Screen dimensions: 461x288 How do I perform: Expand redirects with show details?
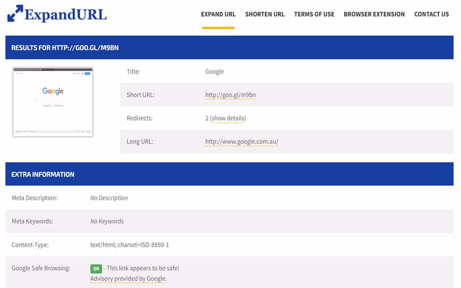[x=228, y=118]
